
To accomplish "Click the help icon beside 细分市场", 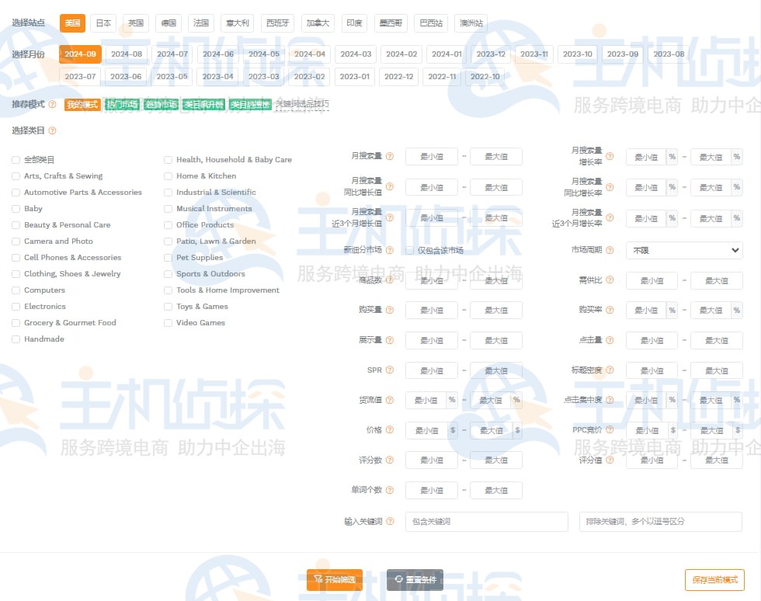I will coord(391,250).
